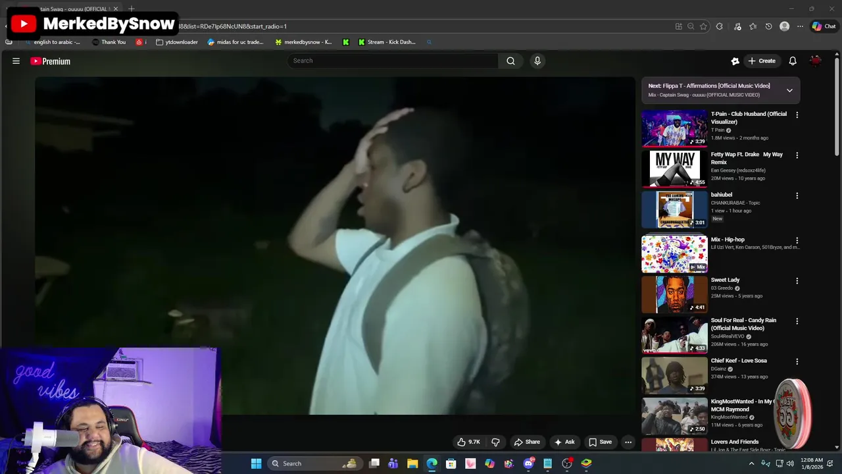Open 'Thank You' bookmark

109,42
